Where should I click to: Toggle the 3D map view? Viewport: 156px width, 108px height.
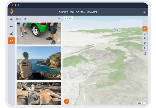145,28
